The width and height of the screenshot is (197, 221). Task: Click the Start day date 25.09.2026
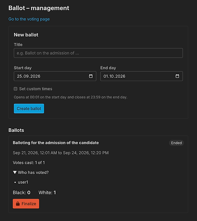click(29, 76)
